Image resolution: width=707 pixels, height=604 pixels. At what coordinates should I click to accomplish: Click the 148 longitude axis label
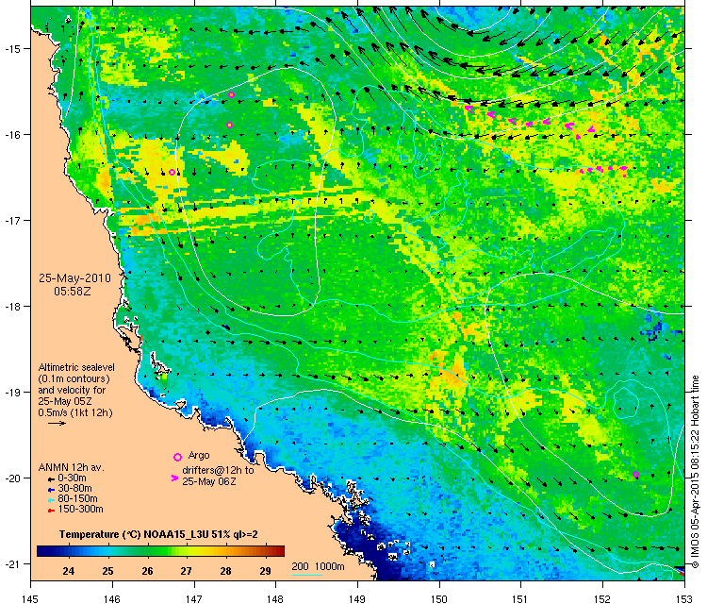coord(275,598)
